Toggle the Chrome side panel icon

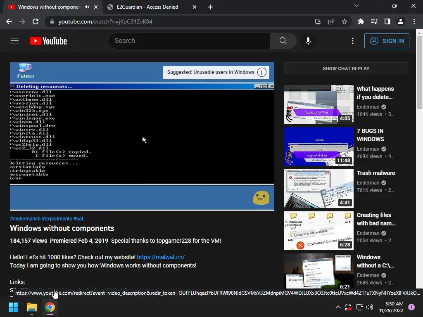coord(387,21)
